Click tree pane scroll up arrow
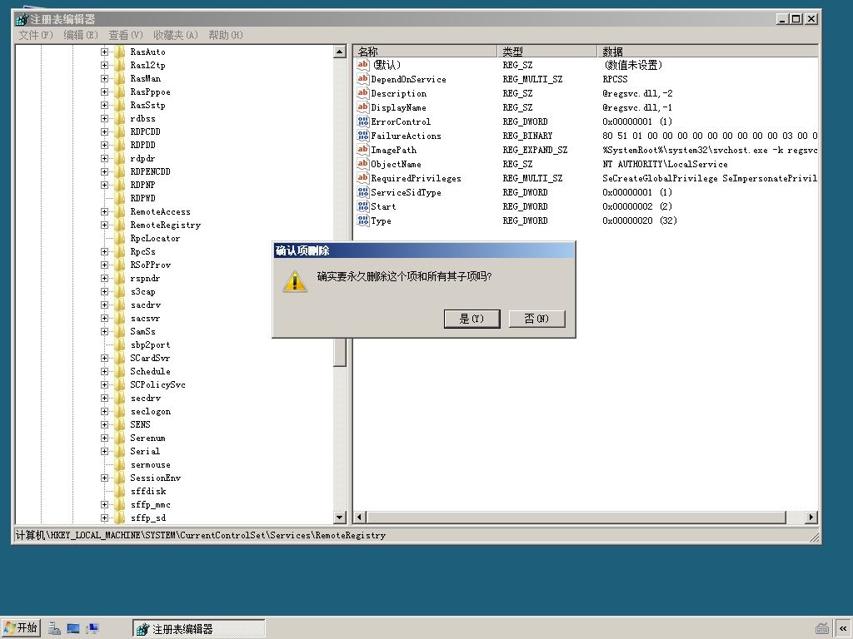The height and width of the screenshot is (639, 853). coord(340,52)
